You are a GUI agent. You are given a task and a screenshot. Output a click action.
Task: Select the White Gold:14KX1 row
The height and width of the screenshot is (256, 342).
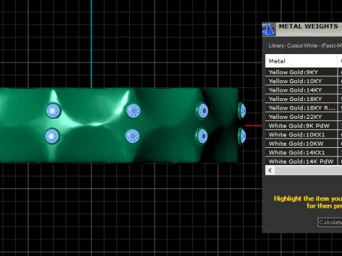(304, 152)
